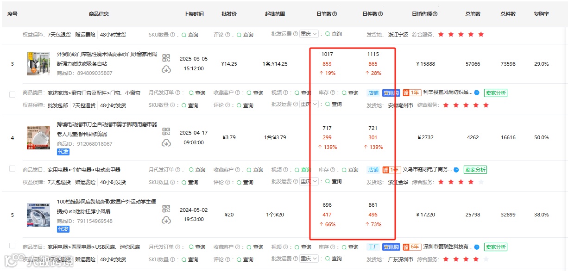
Task: Click 总笔数 column header
Action: pyautogui.click(x=473, y=14)
